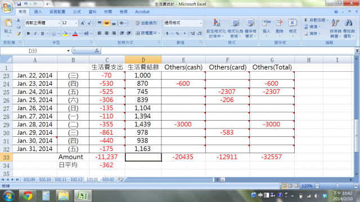Open the fill color dropdown arrow
360x202 pixels.
(70, 34)
